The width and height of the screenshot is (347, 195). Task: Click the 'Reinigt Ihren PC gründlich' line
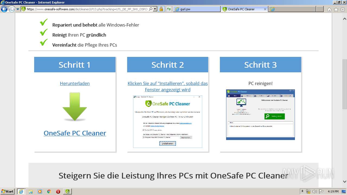(x=79, y=35)
